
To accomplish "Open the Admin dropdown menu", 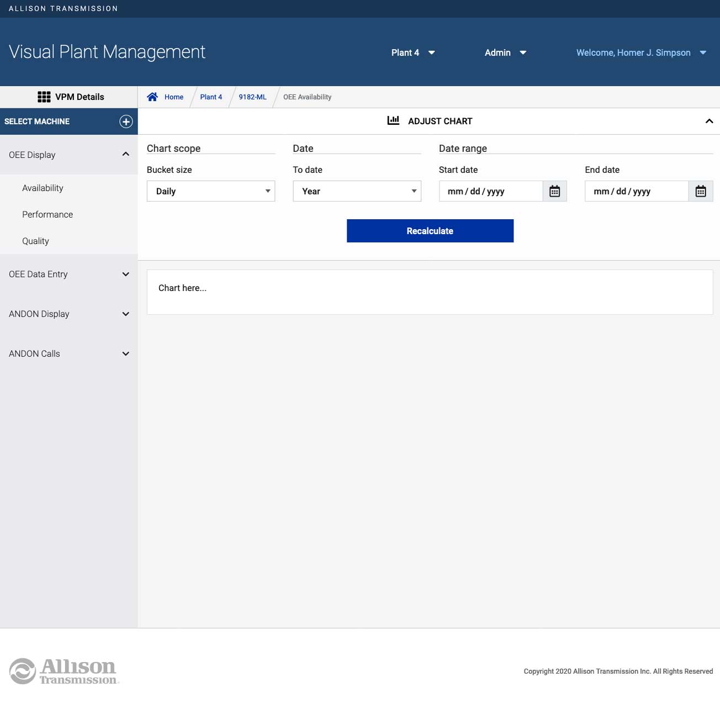I will tap(505, 52).
